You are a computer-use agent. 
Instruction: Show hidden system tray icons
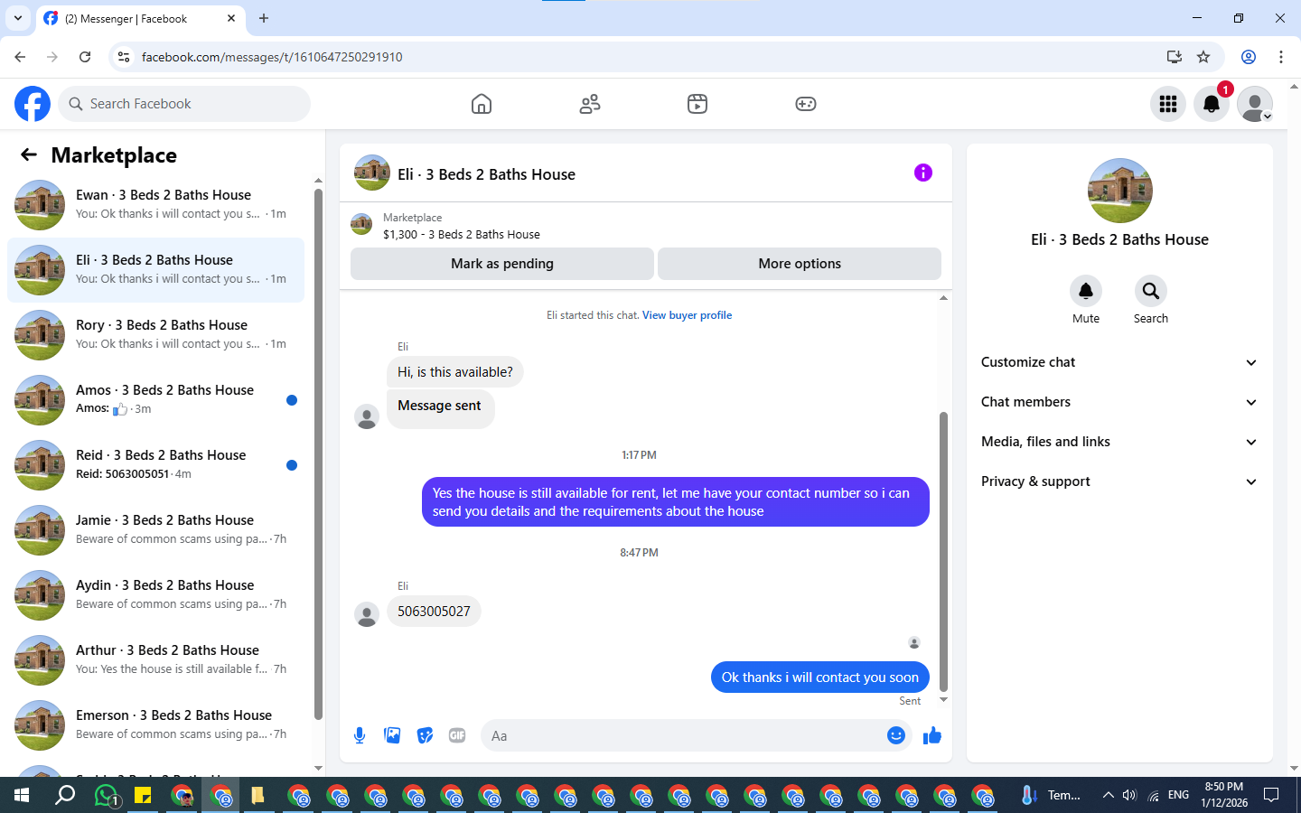(x=1109, y=796)
